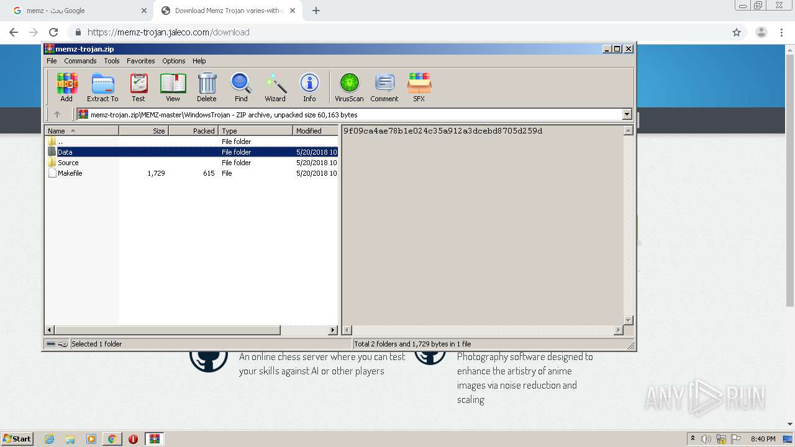Click comment pane scroll left arrow
This screenshot has width=795, height=447.
pyautogui.click(x=347, y=330)
